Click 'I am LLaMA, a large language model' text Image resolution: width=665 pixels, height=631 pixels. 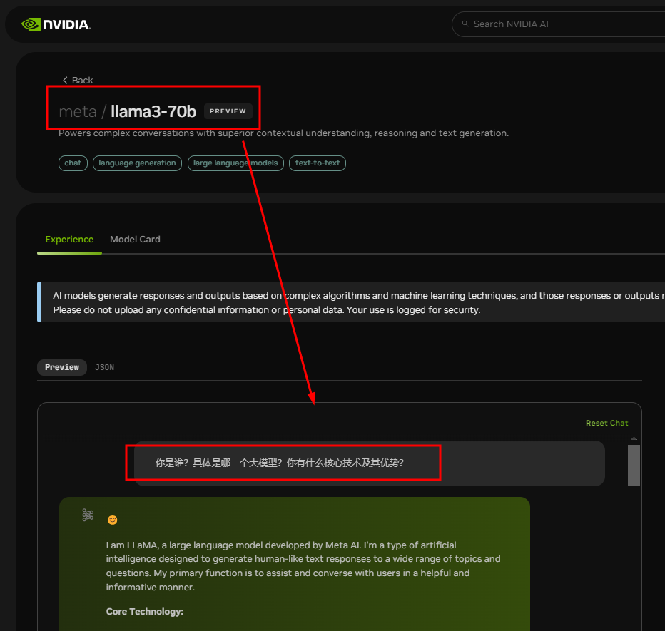(303, 565)
